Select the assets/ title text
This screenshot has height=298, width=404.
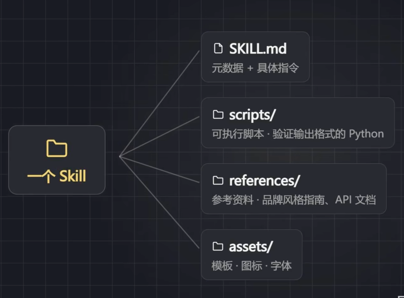(251, 247)
